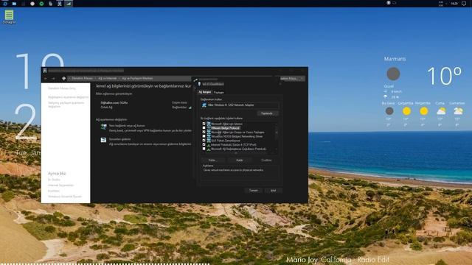Select the Control Panel taskbar icon
472x265 pixels.
59,4
